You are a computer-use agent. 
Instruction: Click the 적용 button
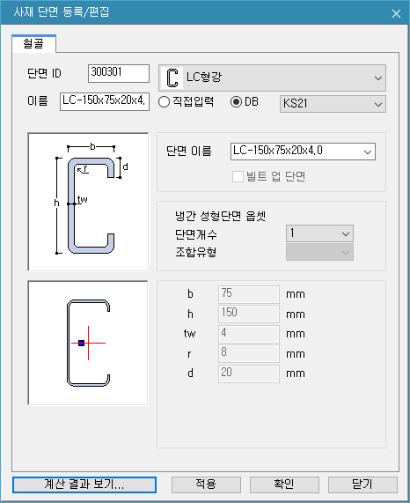point(206,485)
